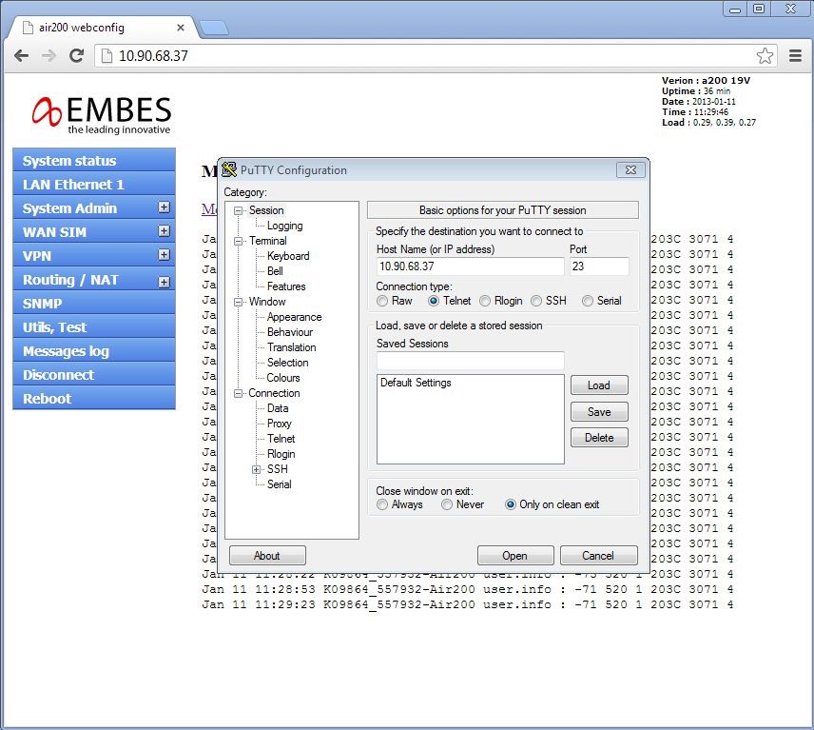Select the Serial connection type
The height and width of the screenshot is (730, 814).
588,301
